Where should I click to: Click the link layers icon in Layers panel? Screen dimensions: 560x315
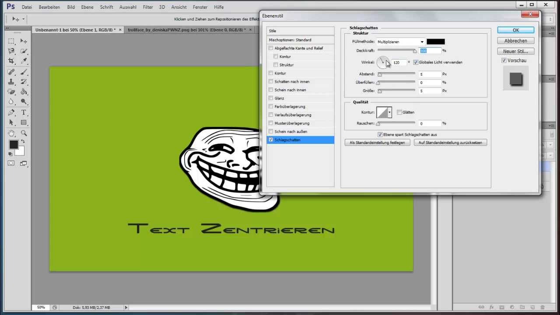pyautogui.click(x=481, y=307)
